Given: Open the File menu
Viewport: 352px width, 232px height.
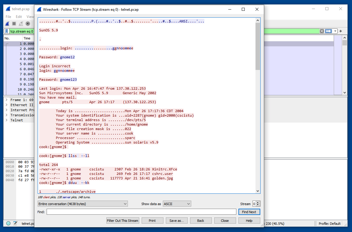Looking at the screenshot, I should coord(8,17).
